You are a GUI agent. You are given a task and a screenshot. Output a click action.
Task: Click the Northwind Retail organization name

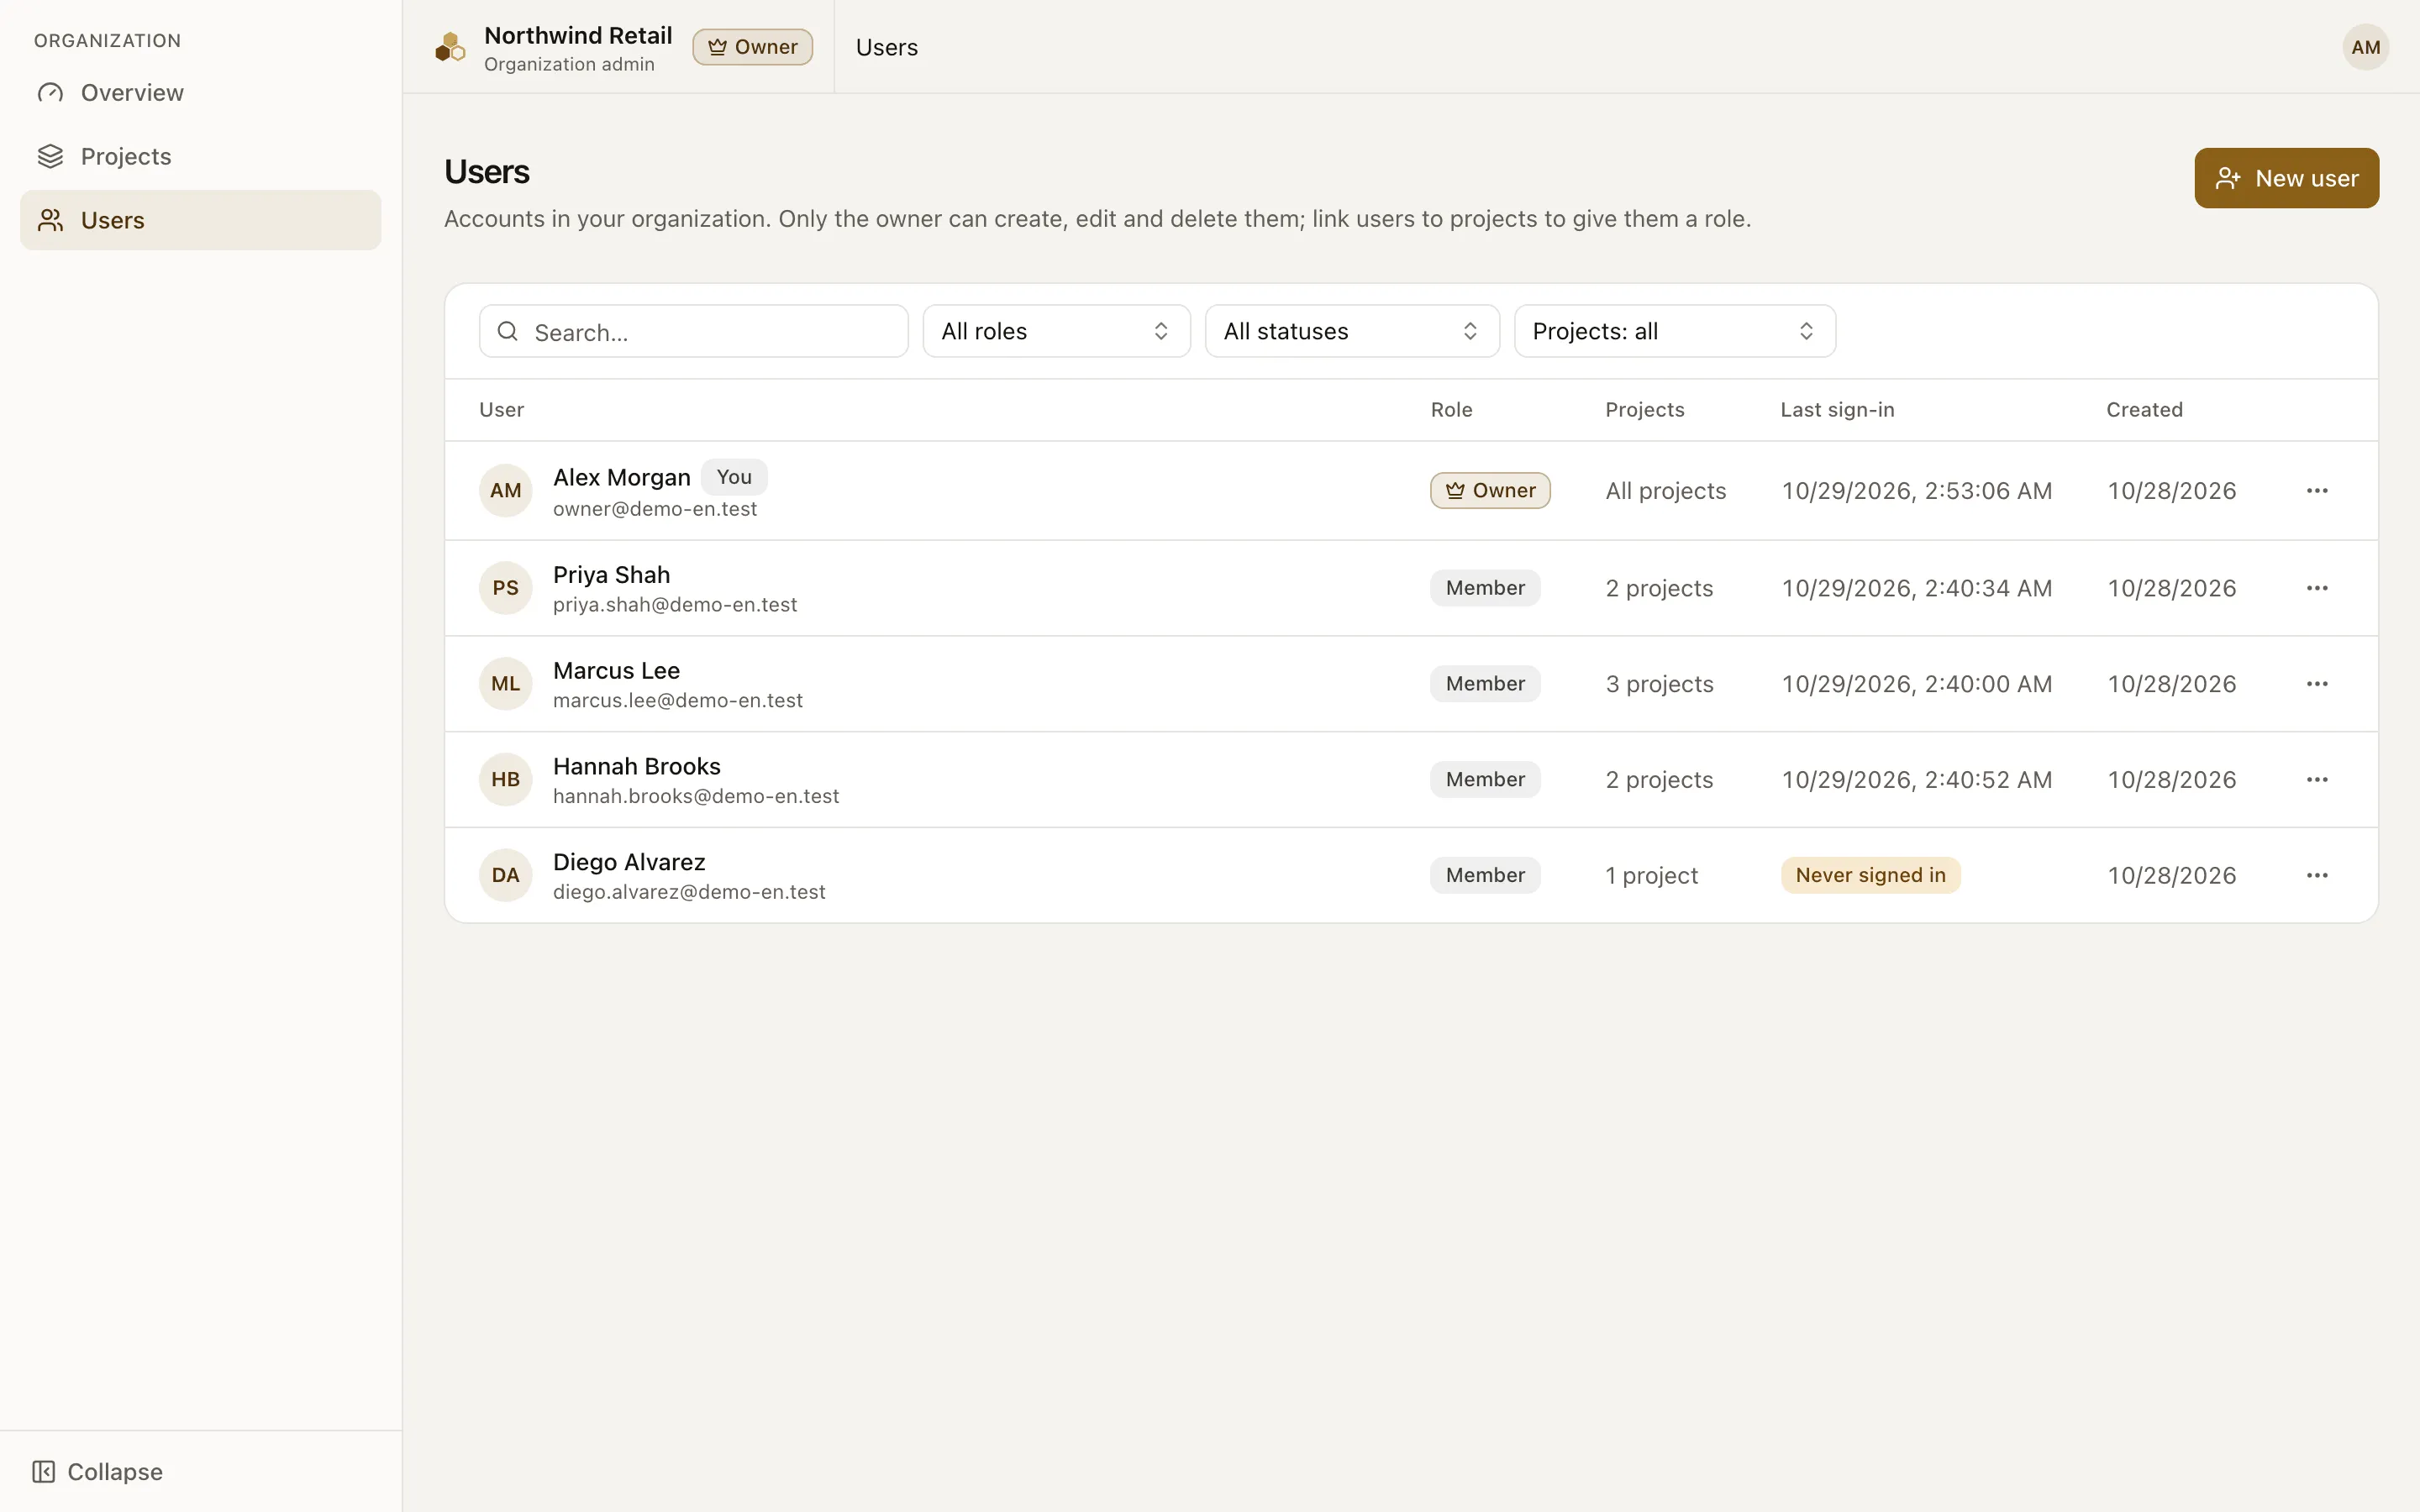tap(578, 36)
